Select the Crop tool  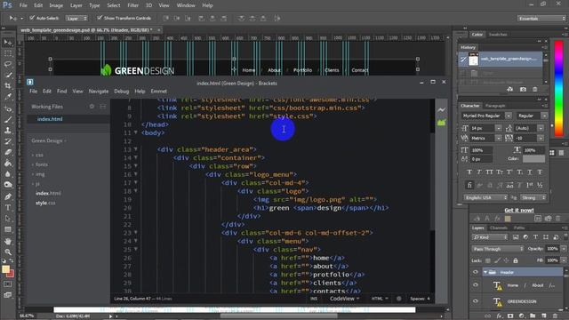(x=8, y=86)
